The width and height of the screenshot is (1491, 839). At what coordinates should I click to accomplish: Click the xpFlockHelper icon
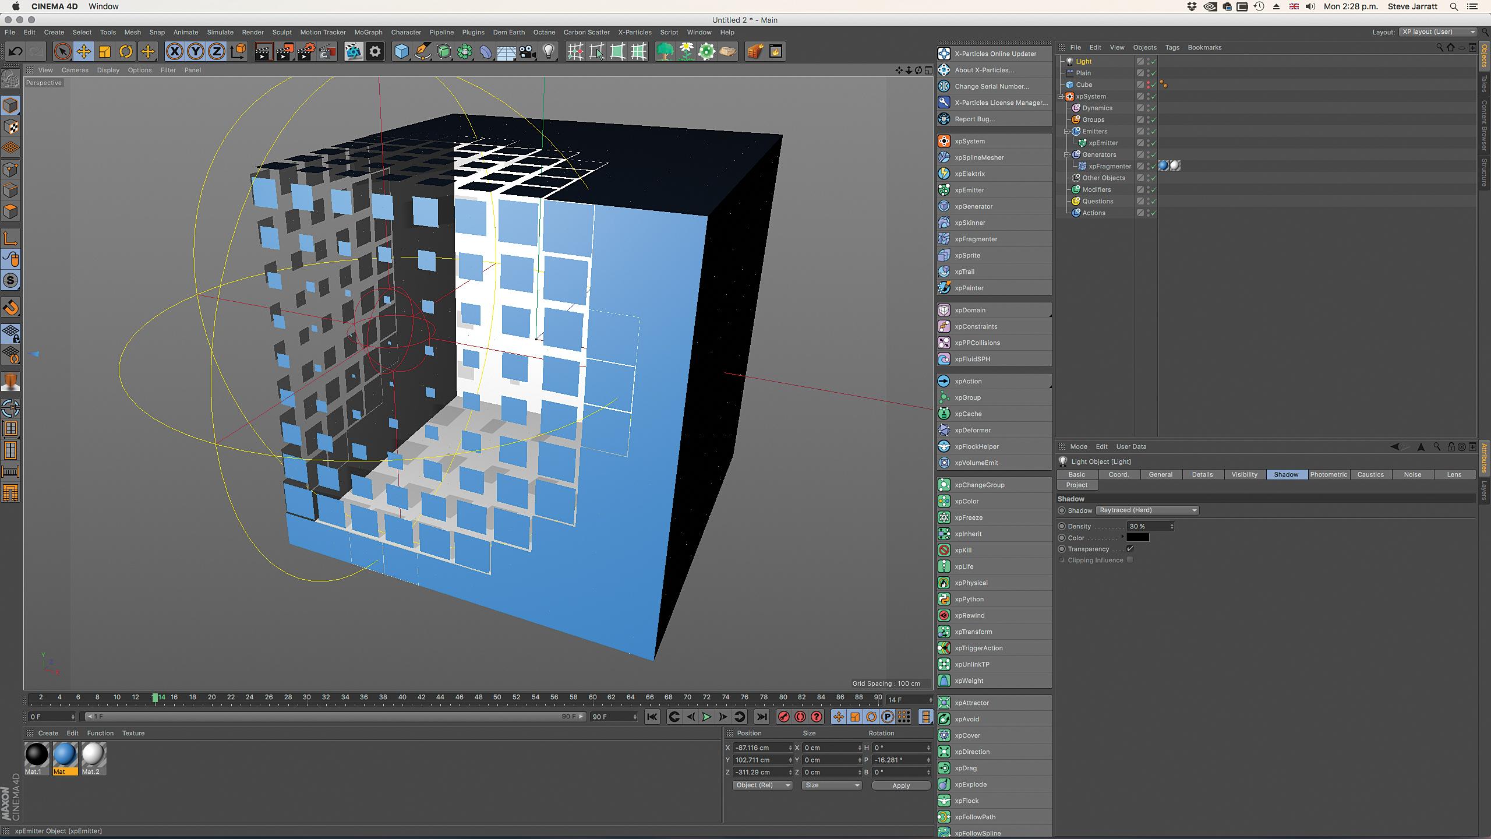[943, 446]
